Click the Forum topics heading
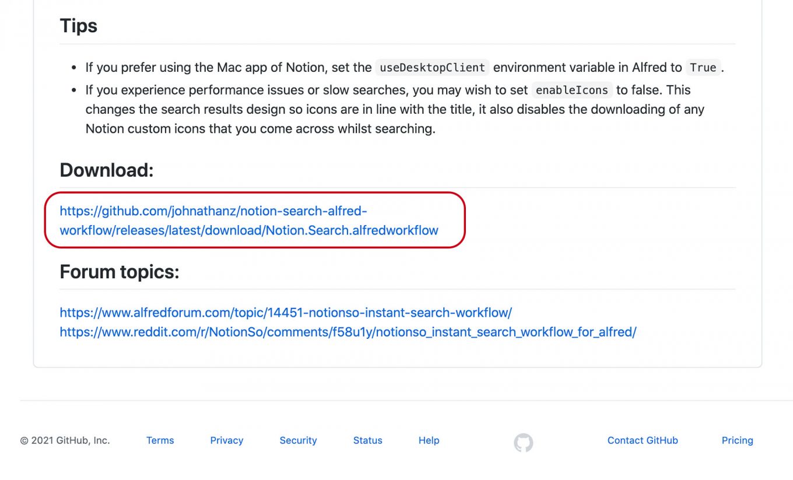 click(120, 271)
